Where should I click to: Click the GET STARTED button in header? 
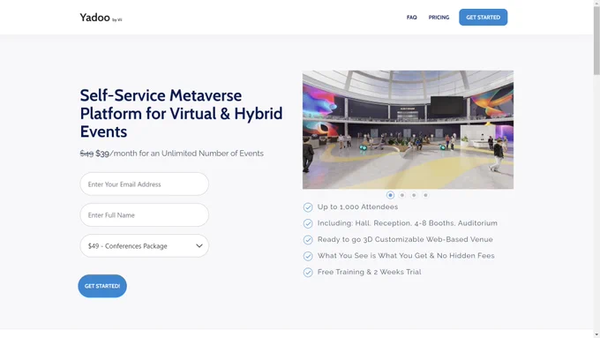point(484,18)
